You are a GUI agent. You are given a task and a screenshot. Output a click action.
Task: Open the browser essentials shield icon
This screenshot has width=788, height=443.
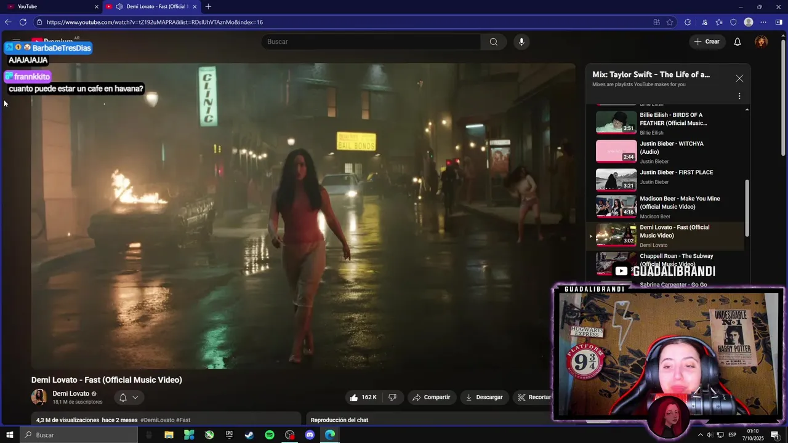click(733, 22)
